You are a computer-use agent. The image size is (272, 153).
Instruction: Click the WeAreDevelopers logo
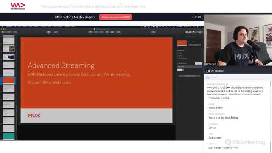click(18, 6)
